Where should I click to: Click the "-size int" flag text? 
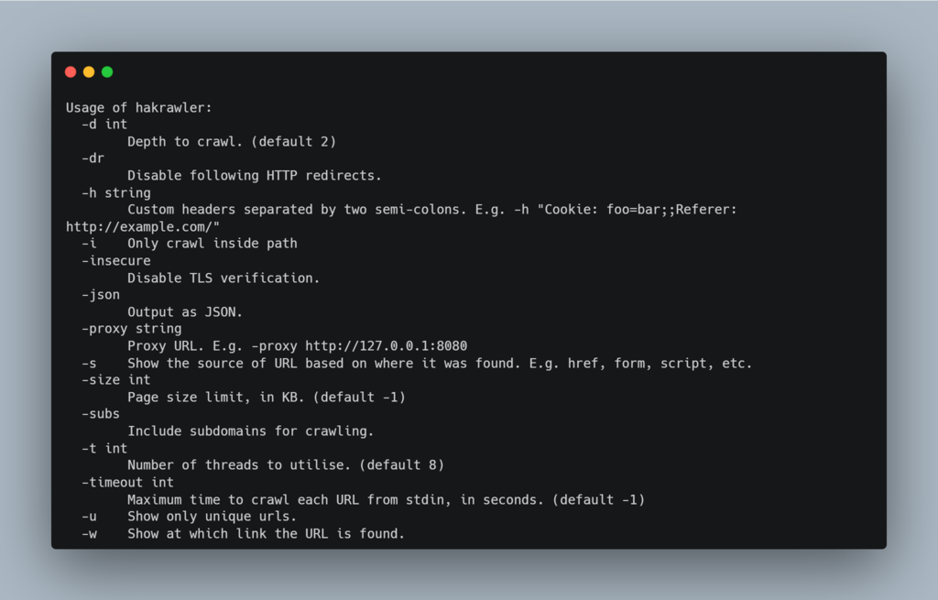pyautogui.click(x=115, y=380)
